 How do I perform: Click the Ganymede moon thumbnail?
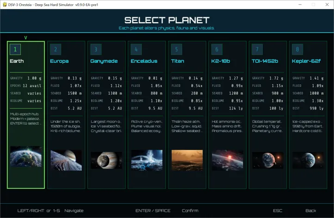[107, 160]
